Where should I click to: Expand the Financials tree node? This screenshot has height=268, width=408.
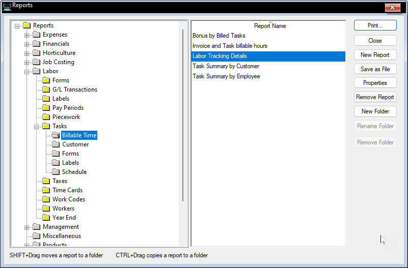tap(27, 44)
